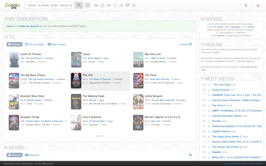The height and width of the screenshot is (166, 266).
Task: Click the user account icon
Action: (246, 5)
